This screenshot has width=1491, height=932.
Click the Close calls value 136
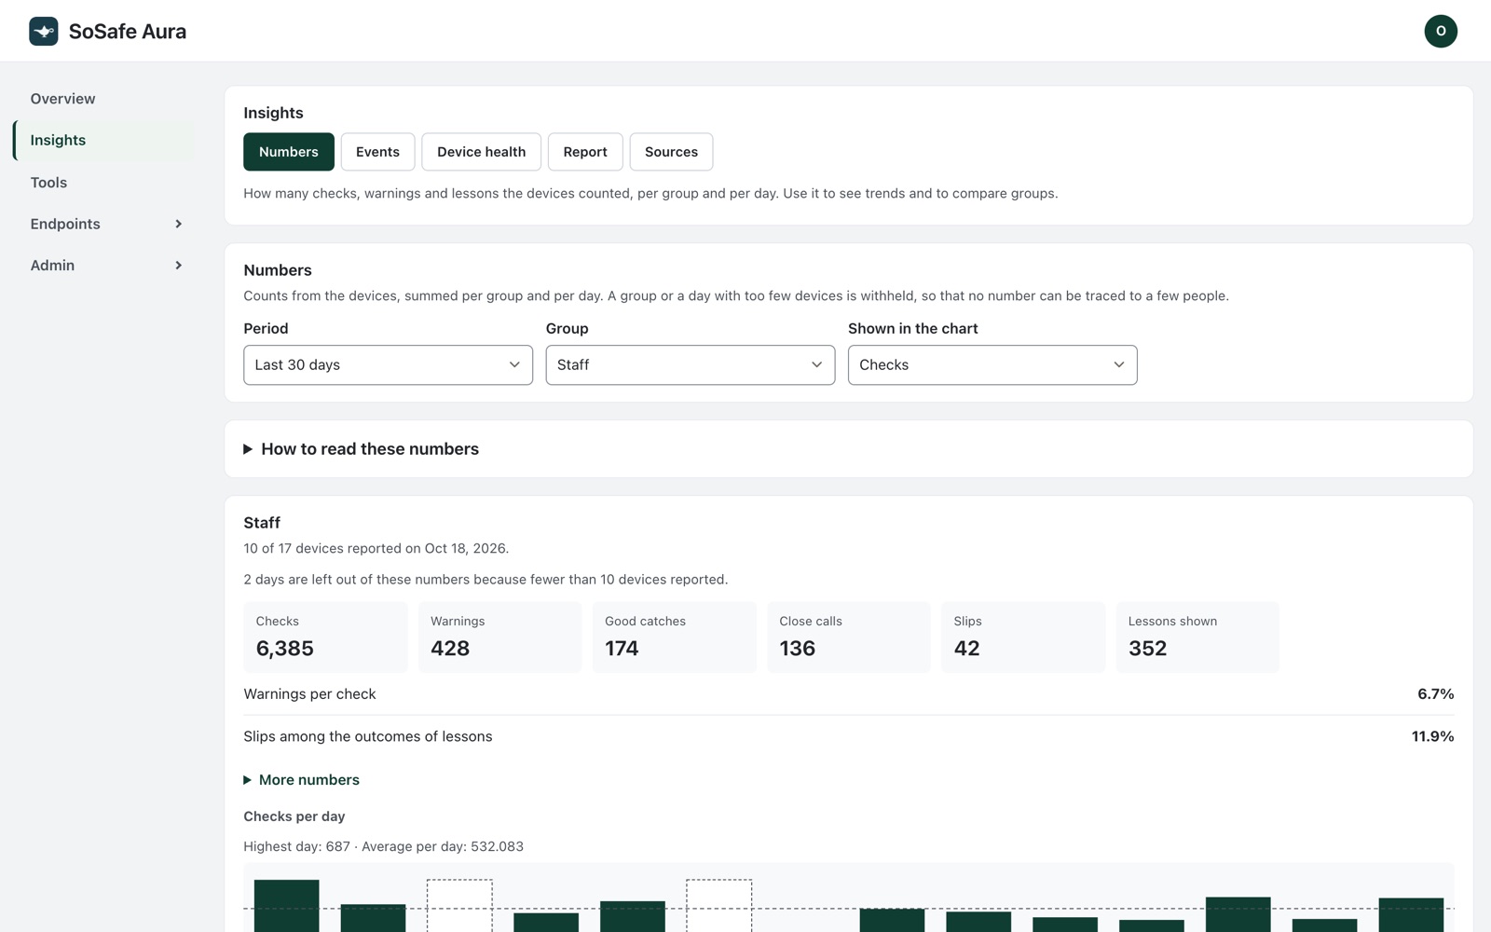pos(798,649)
